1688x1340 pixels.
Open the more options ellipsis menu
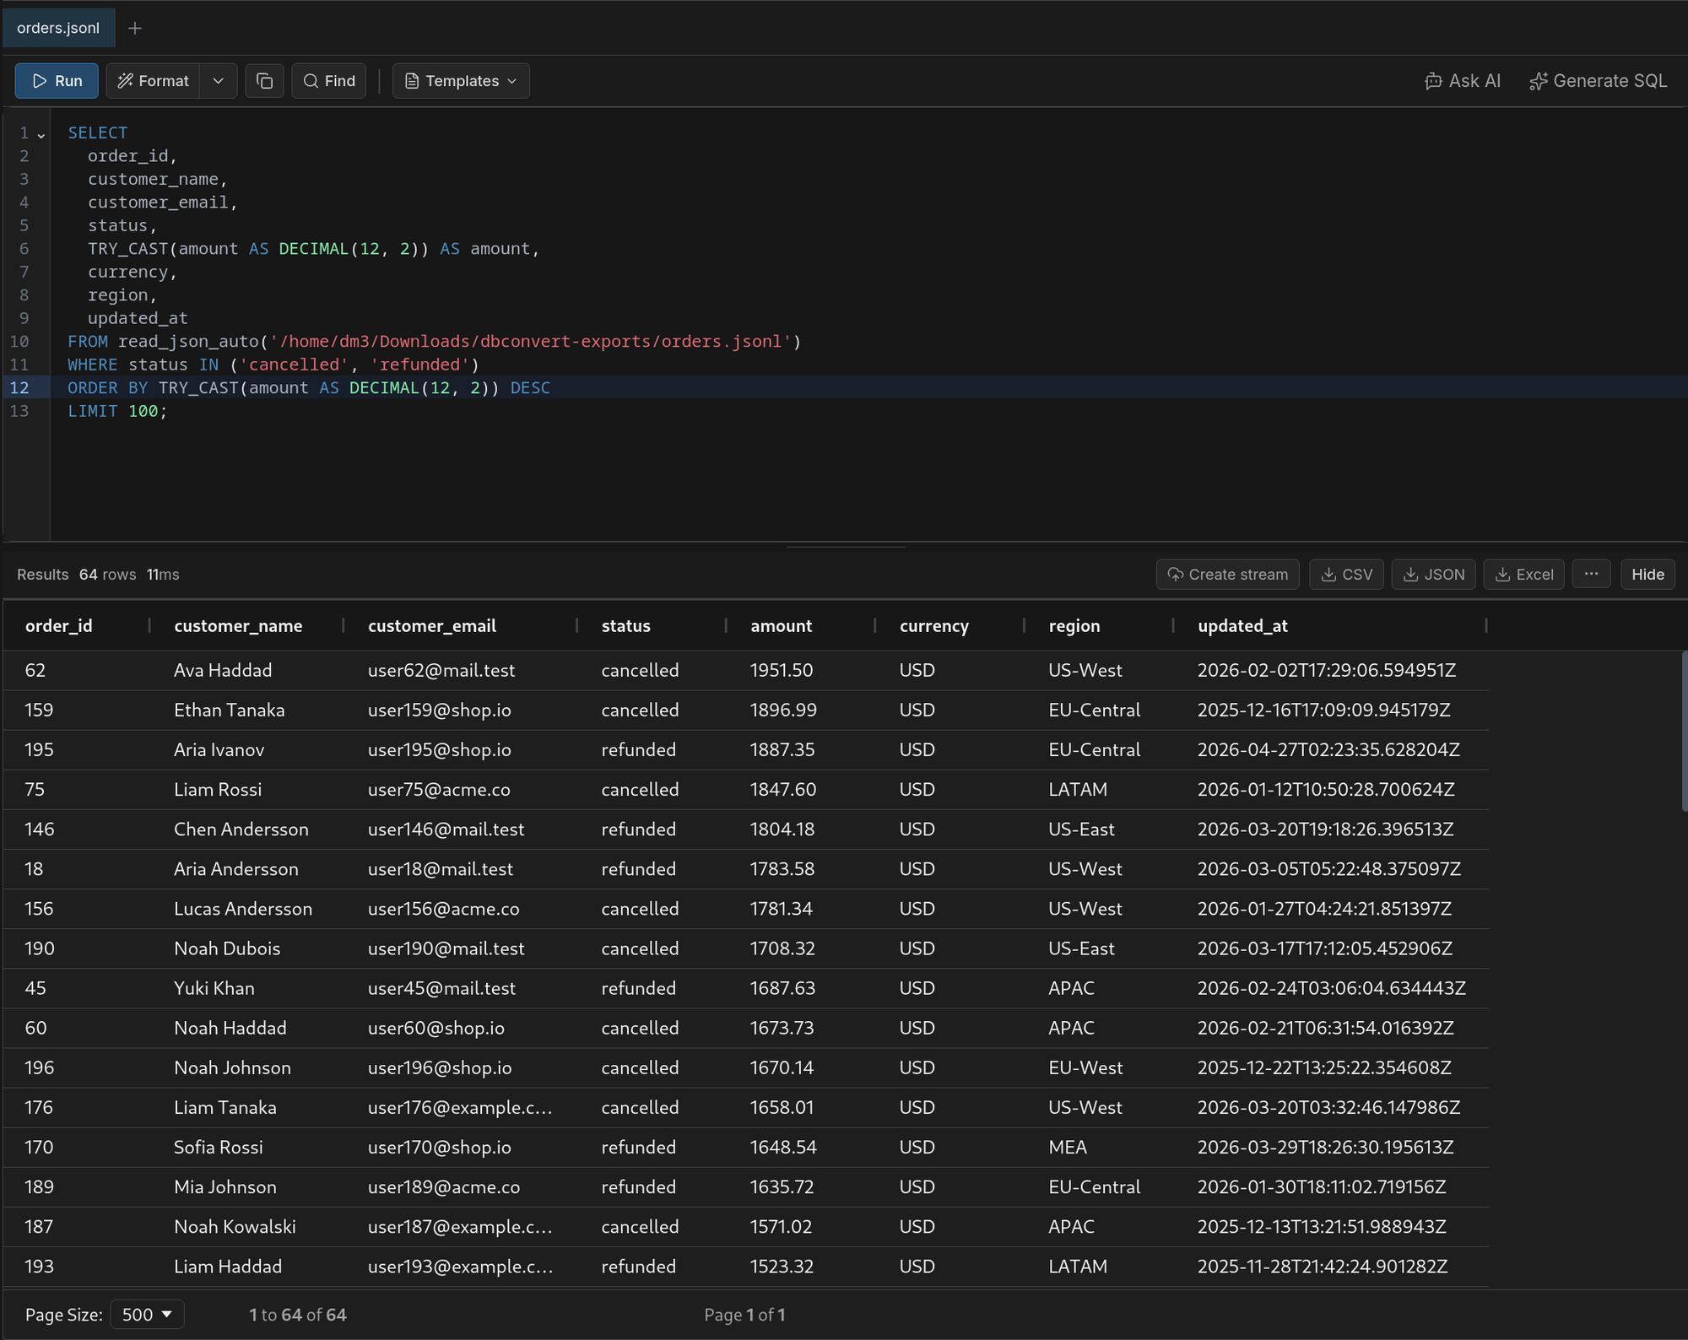[1591, 575]
